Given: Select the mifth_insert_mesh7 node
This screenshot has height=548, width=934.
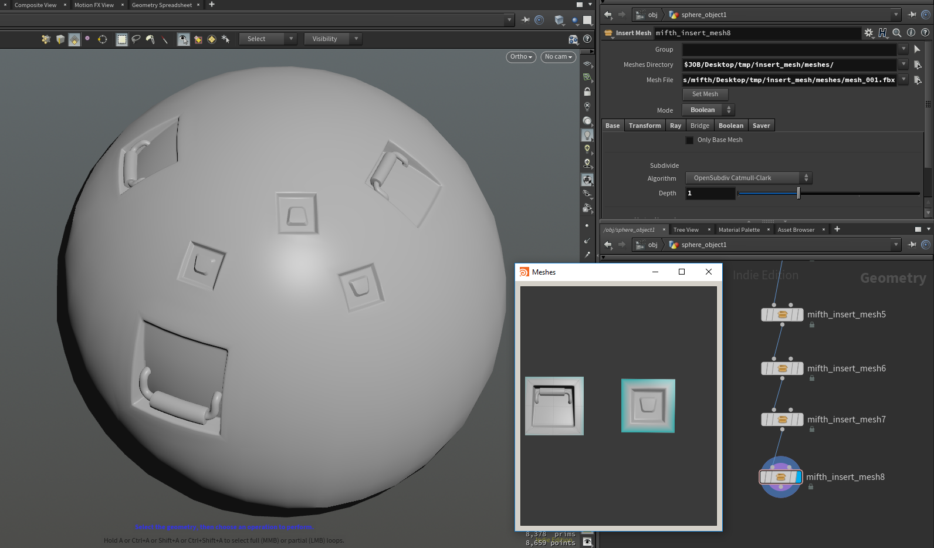Looking at the screenshot, I should click(x=782, y=420).
